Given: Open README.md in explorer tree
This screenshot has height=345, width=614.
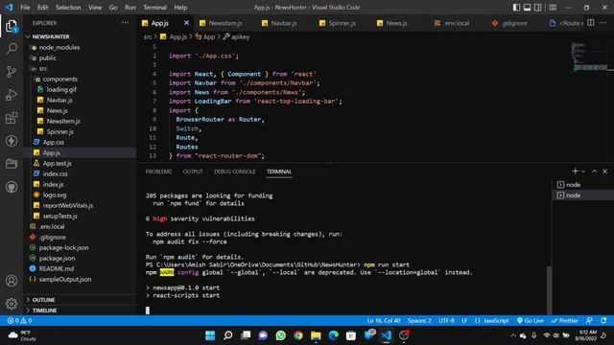Looking at the screenshot, I should coord(80,268).
